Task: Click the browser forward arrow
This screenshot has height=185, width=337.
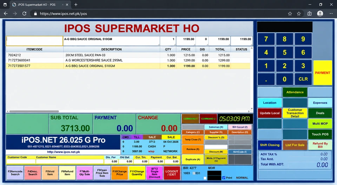Action: click(15, 14)
